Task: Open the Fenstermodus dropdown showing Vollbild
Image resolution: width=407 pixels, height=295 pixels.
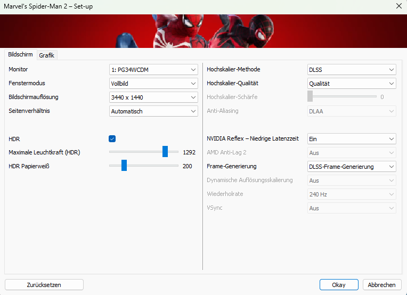Action: [153, 84]
